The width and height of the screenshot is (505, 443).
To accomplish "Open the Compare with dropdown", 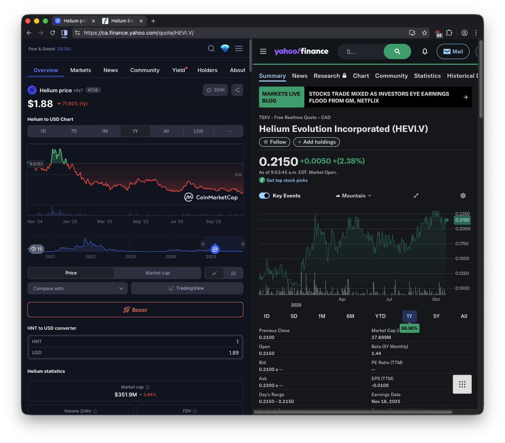I will 78,288.
